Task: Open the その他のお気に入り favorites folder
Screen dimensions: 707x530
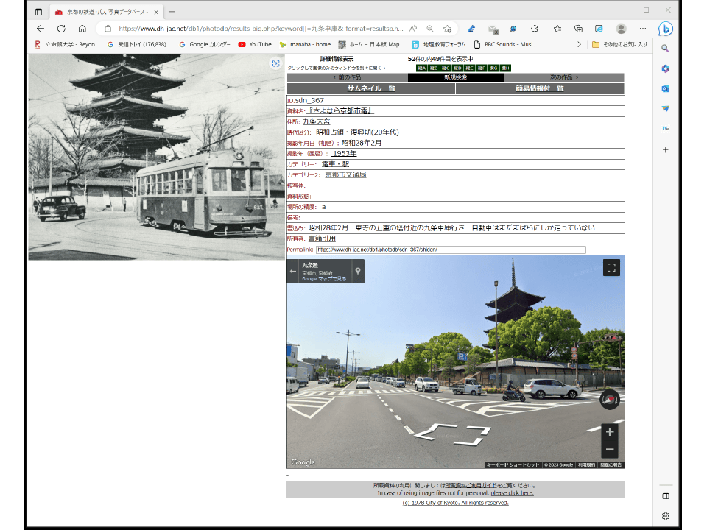Action: [x=619, y=44]
